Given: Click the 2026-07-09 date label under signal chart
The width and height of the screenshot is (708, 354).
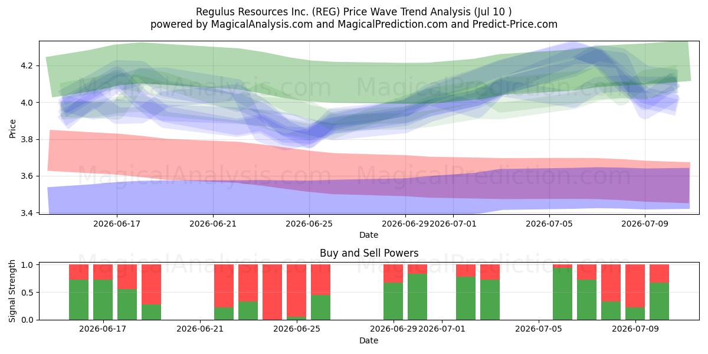Looking at the screenshot, I should click(635, 329).
